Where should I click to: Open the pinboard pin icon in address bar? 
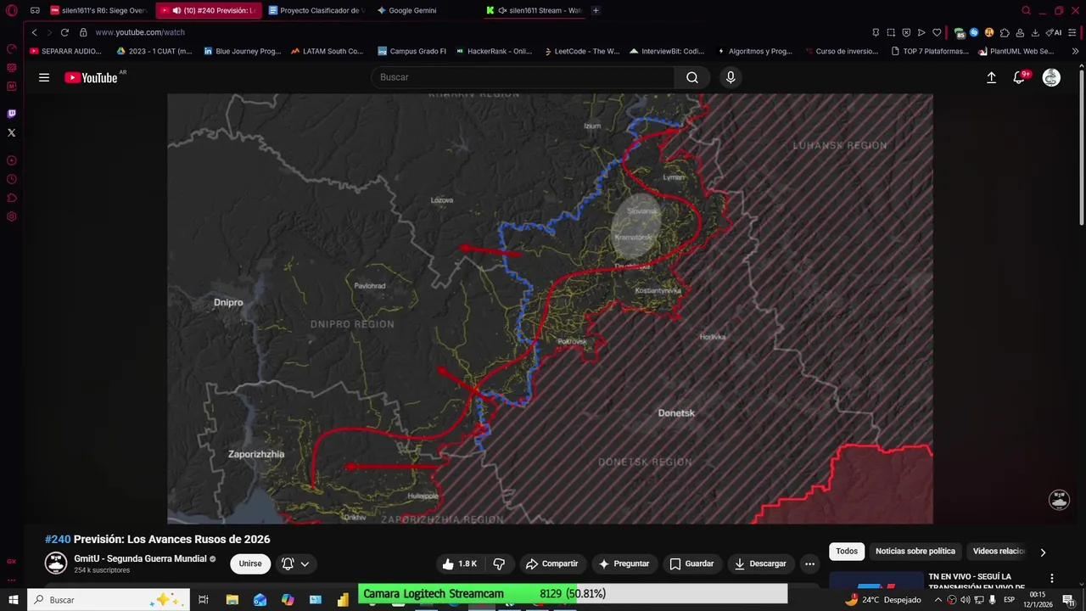click(x=876, y=32)
